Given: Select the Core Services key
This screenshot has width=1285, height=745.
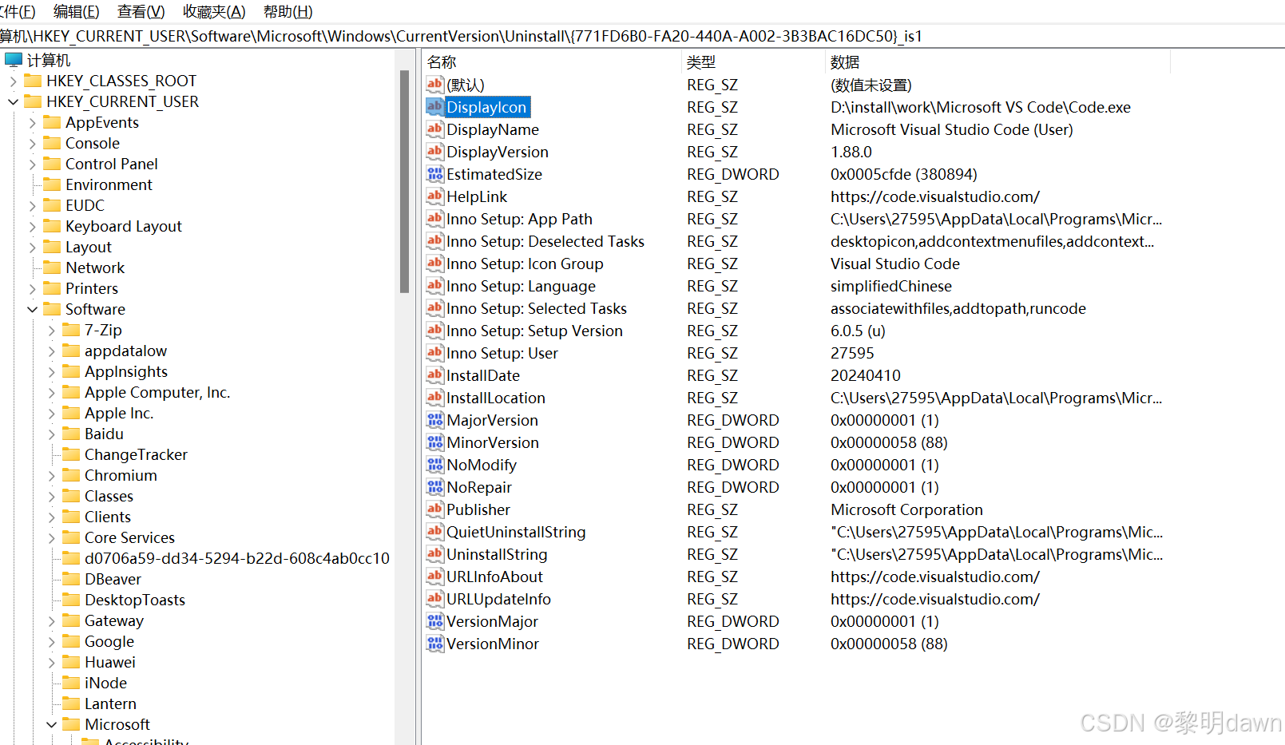Looking at the screenshot, I should click(x=129, y=537).
